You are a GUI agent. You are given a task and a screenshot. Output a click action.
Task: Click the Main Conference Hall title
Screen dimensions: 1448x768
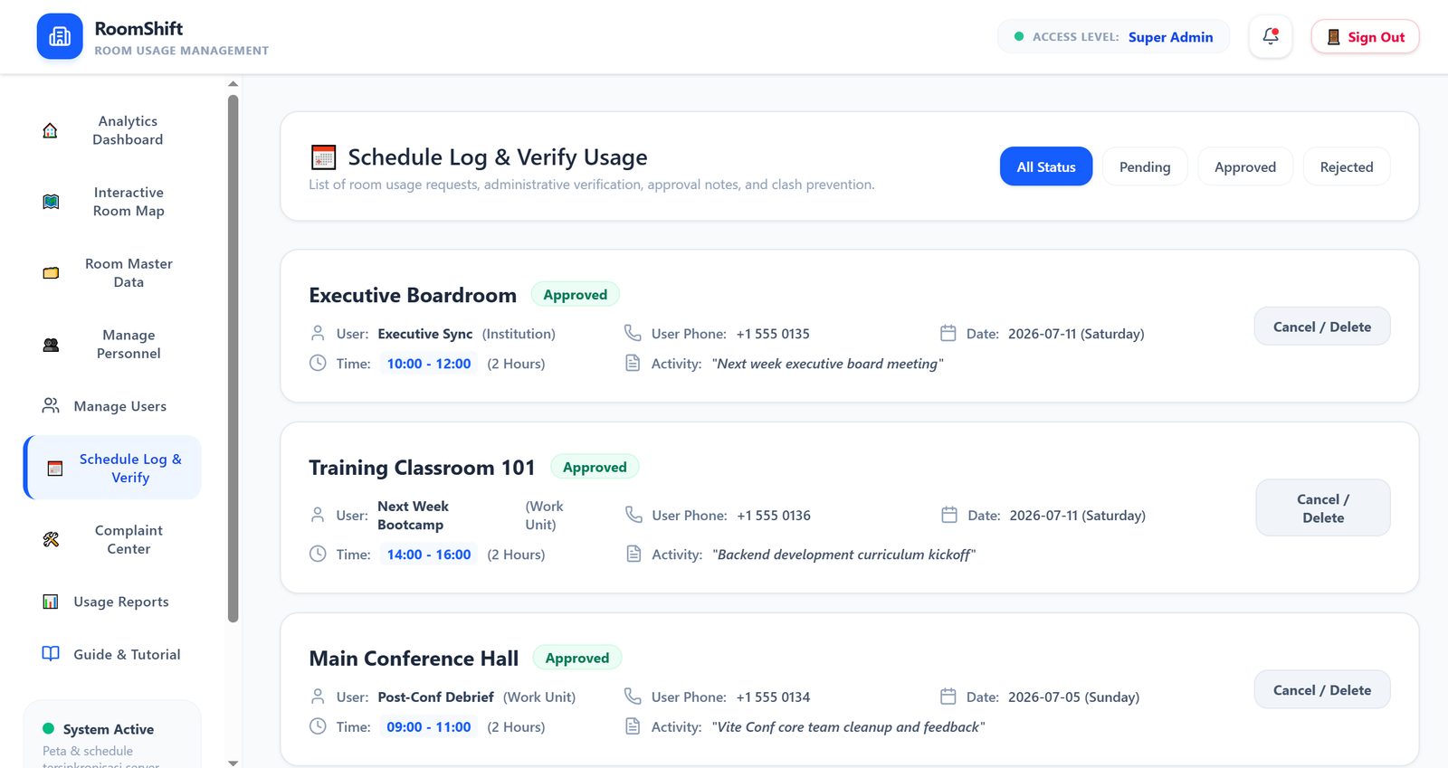tap(414, 659)
